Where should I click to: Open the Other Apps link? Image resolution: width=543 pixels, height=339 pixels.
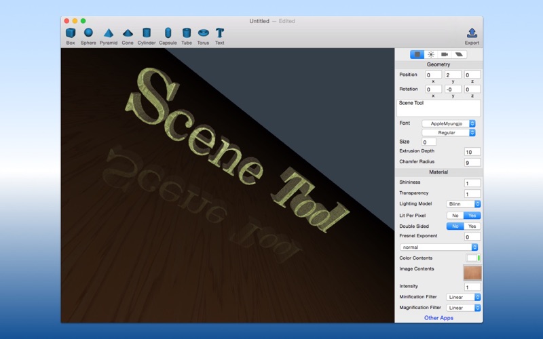coord(438,318)
